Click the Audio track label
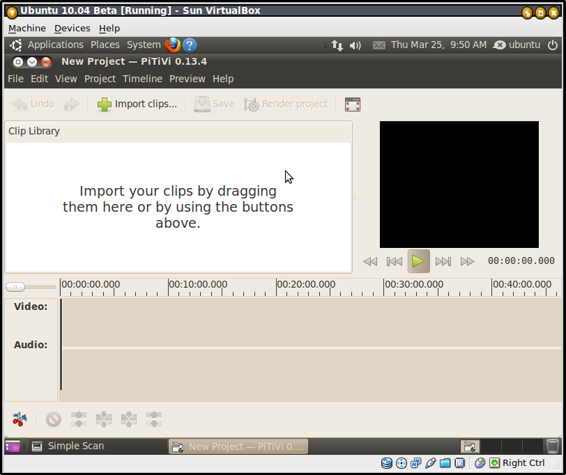Image resolution: width=566 pixels, height=475 pixels. [31, 345]
